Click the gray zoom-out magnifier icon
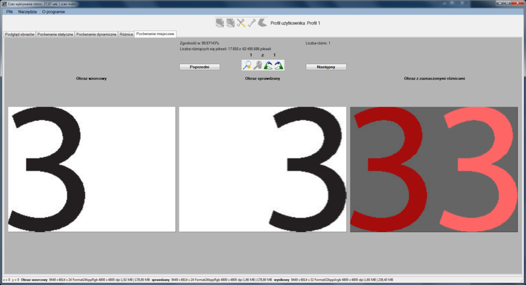 [258, 65]
